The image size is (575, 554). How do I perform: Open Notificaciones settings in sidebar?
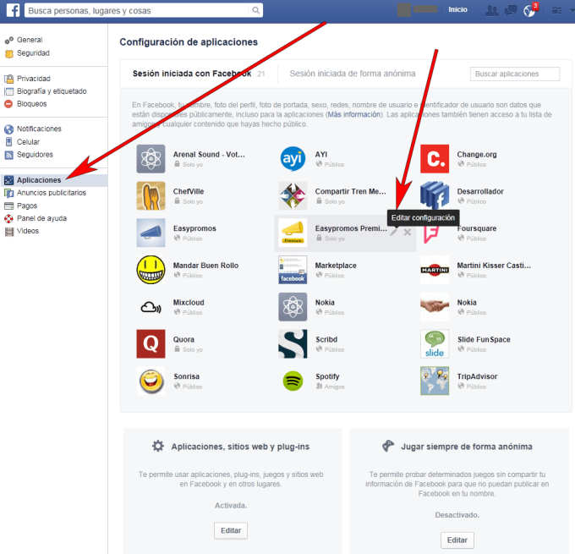39,129
